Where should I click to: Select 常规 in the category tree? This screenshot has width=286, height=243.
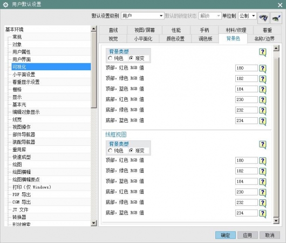point(17,37)
